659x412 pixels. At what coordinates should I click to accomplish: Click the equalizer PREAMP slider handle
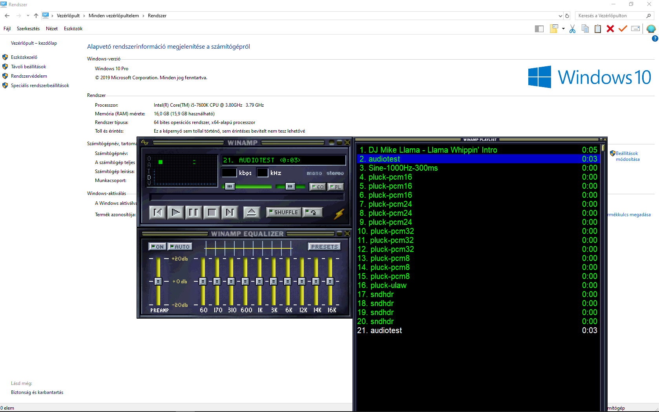[x=158, y=281]
